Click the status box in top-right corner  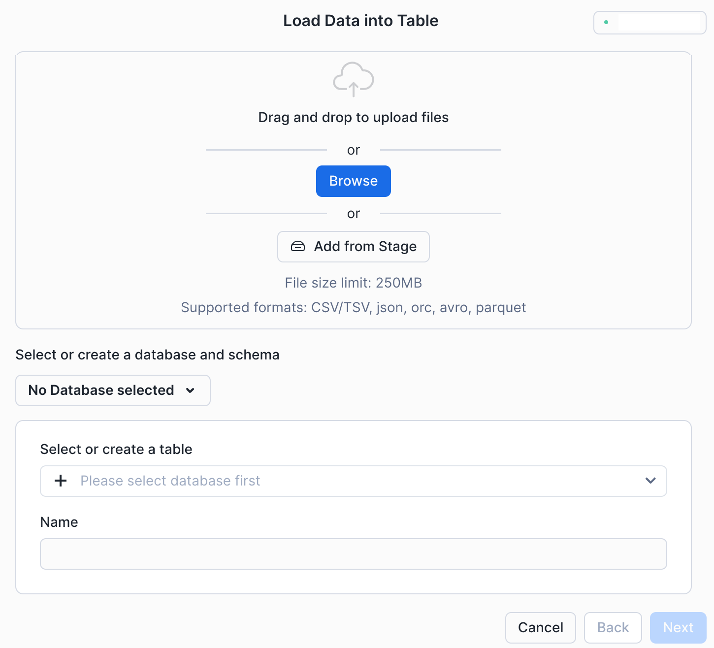point(649,23)
